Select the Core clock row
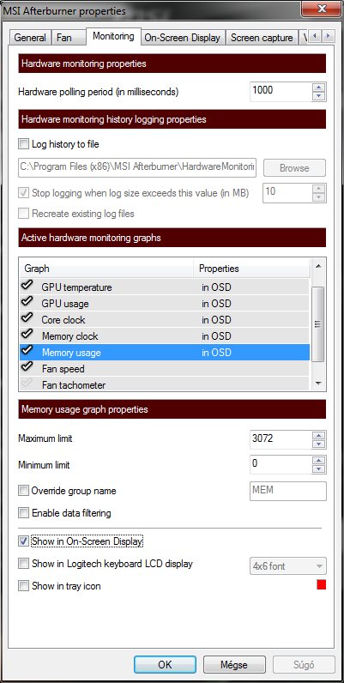The width and height of the screenshot is (344, 683). click(x=165, y=320)
